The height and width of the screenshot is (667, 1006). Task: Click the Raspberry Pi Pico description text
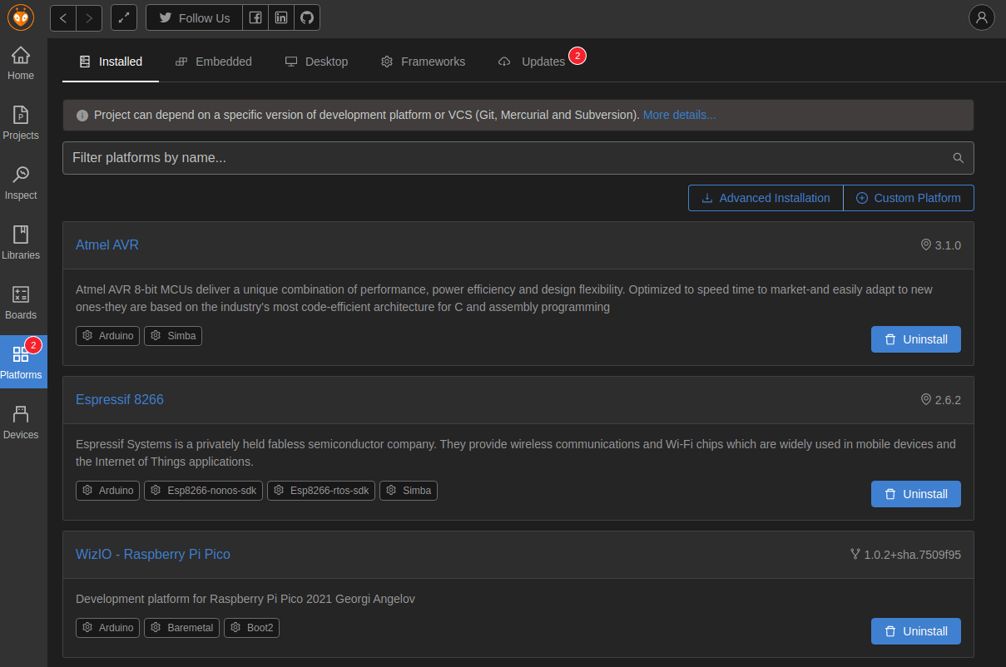click(x=245, y=599)
